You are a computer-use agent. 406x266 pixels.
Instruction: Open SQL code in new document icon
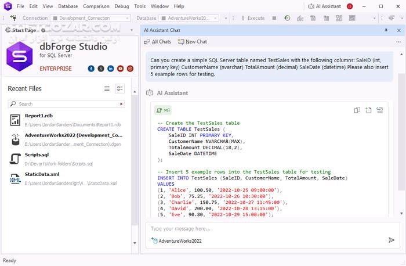click(368, 110)
